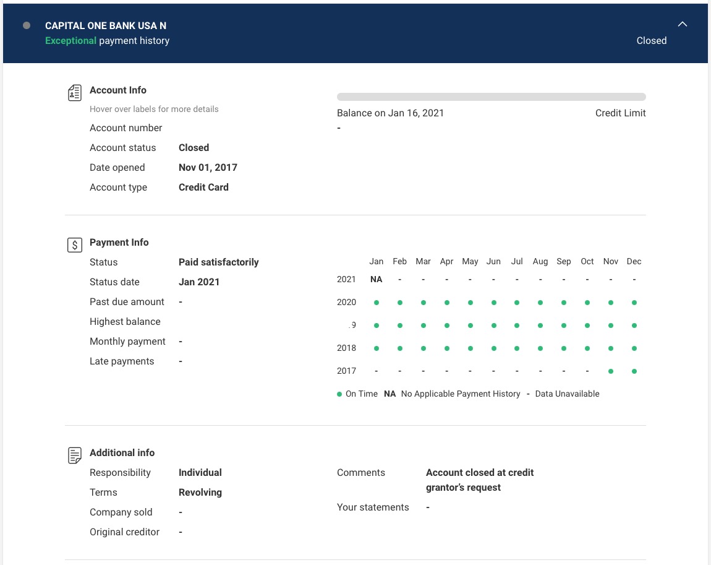
Task: Click the Paid satisfactorily value
Action: click(x=219, y=262)
